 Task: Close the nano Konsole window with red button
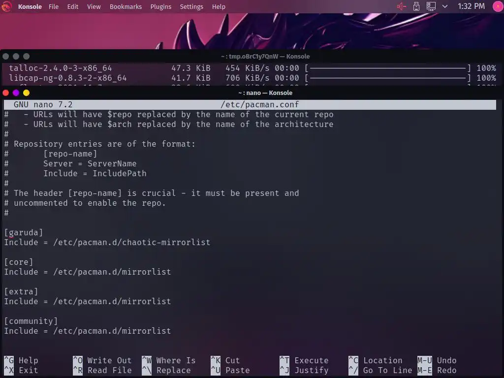click(6, 93)
